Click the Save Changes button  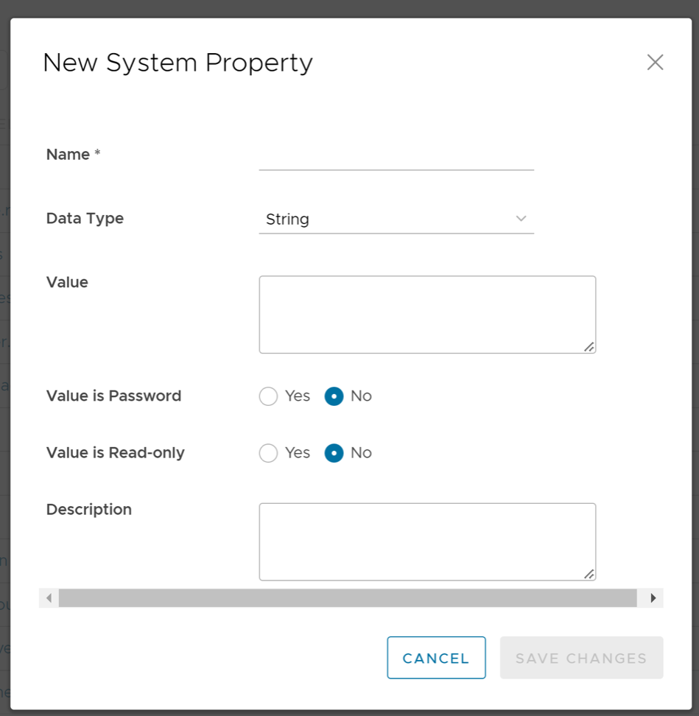(x=581, y=658)
